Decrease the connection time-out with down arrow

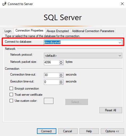click(x=61, y=76)
